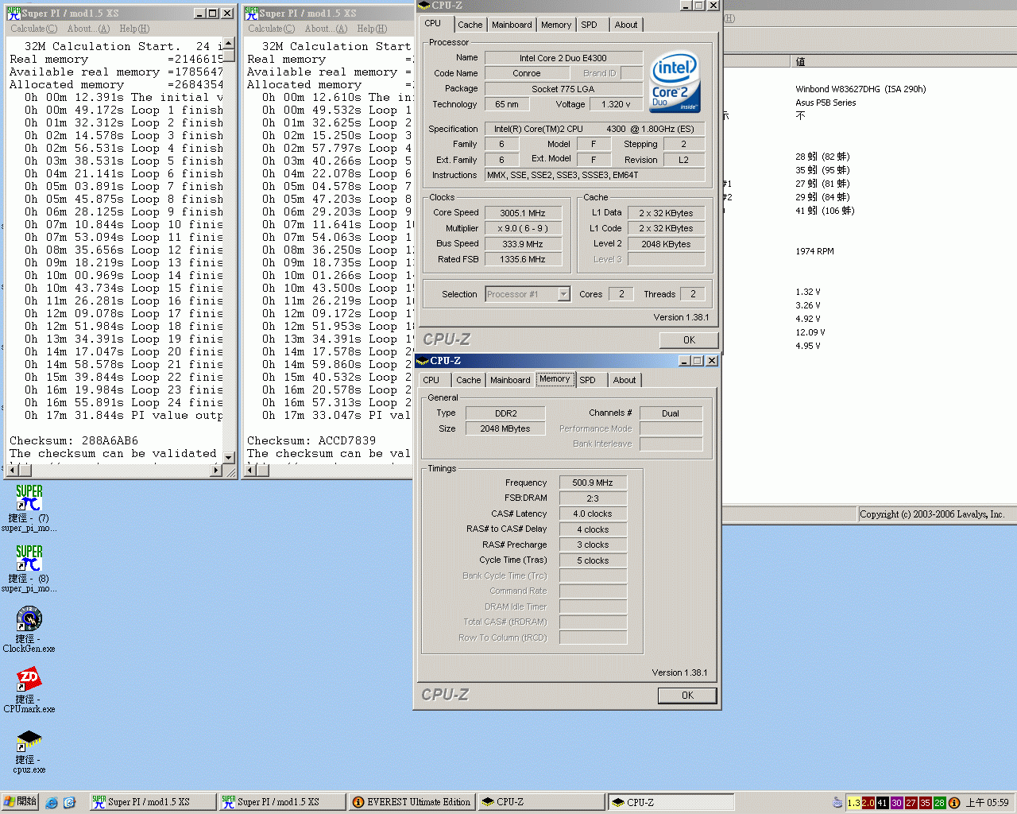Viewport: 1017px width, 814px height.
Task: Click left Super PI horizontal scrollbar left arrow
Action: pyautogui.click(x=13, y=470)
